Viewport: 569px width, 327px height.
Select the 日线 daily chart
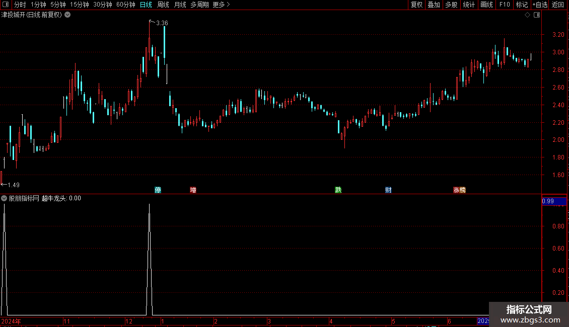(146, 5)
